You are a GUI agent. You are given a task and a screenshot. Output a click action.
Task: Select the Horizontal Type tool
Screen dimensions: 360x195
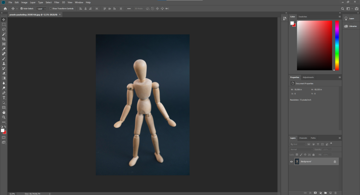click(4, 98)
